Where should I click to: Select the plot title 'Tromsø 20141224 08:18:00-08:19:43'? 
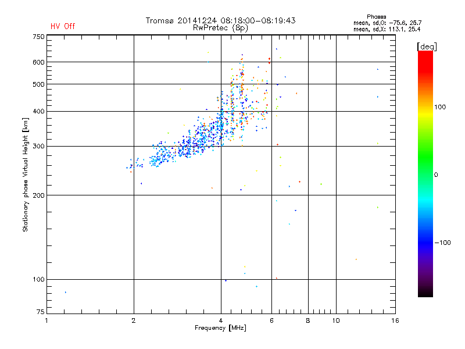click(220, 20)
